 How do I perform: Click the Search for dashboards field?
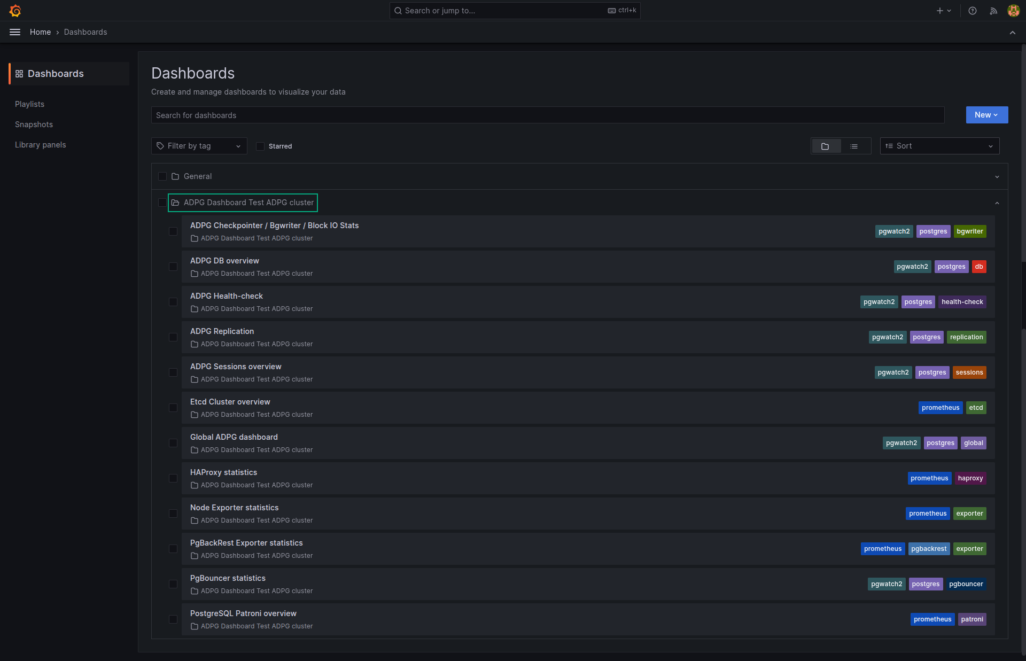tap(548, 115)
